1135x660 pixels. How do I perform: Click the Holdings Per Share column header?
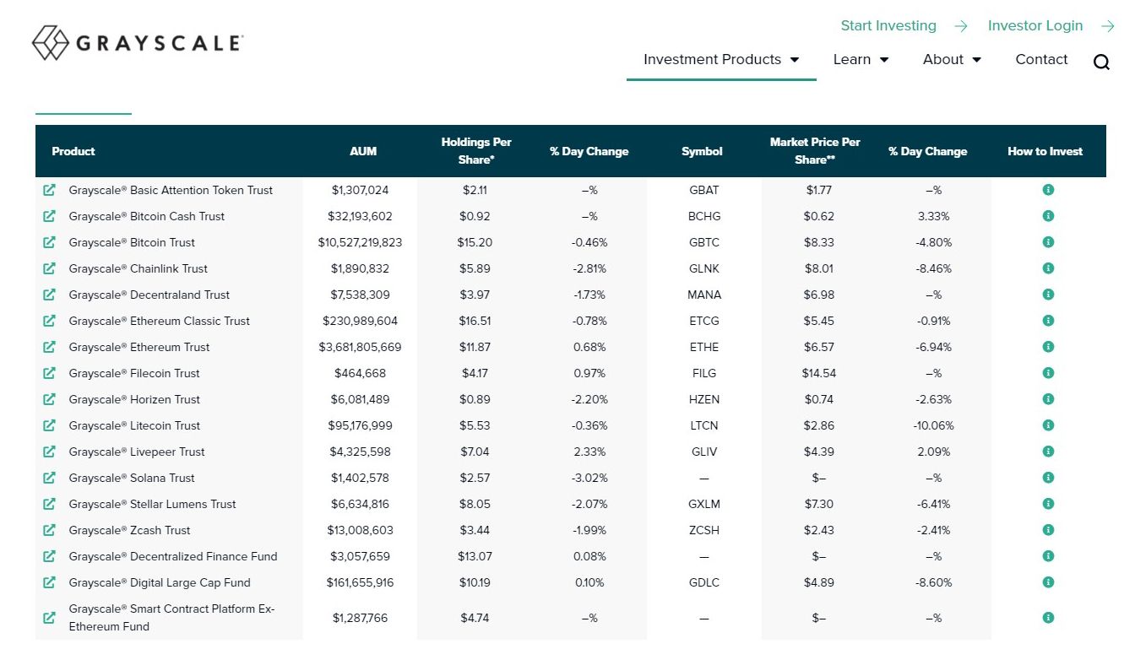(x=476, y=150)
